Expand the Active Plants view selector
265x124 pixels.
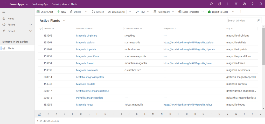[64, 20]
